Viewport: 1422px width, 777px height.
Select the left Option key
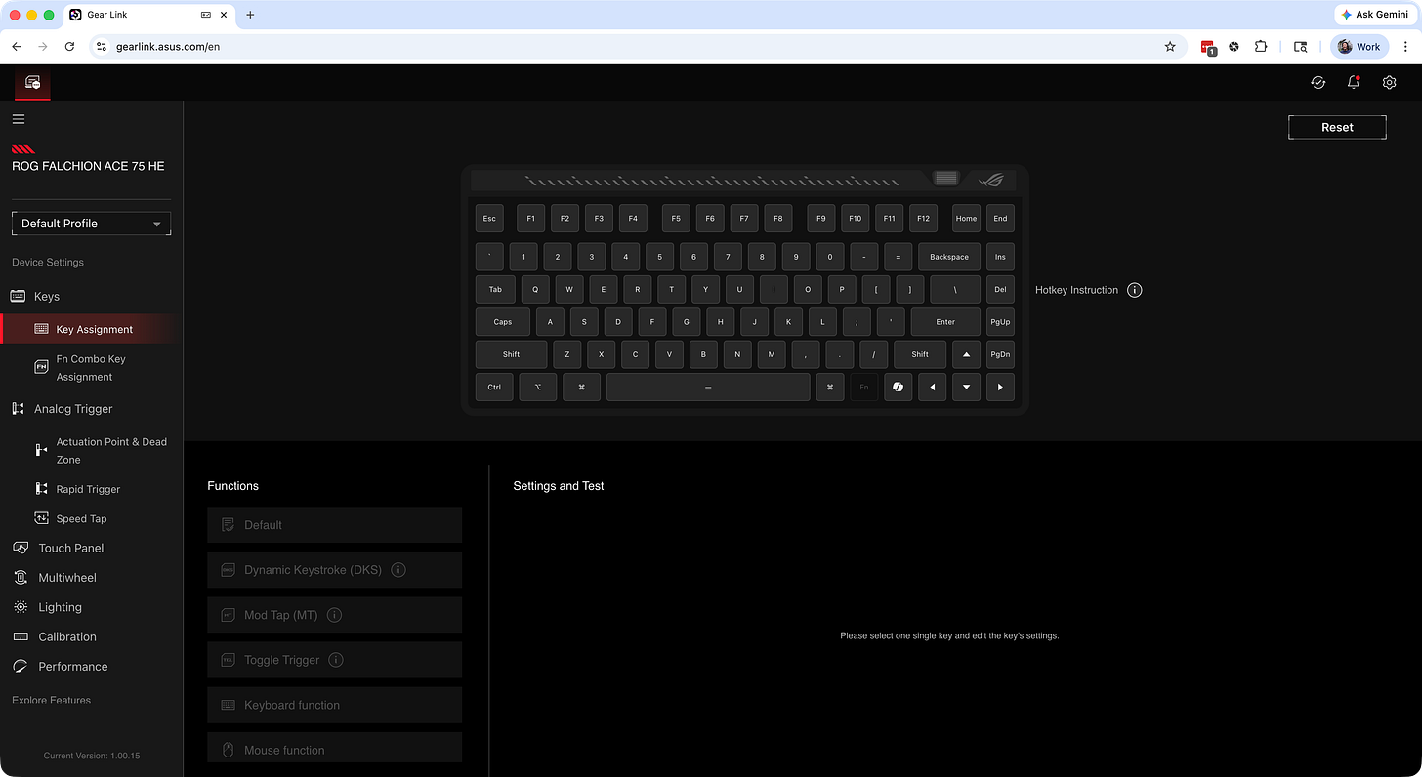click(x=537, y=387)
